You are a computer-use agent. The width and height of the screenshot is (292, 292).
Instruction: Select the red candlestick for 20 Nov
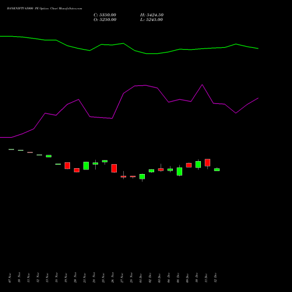coord(77,171)
